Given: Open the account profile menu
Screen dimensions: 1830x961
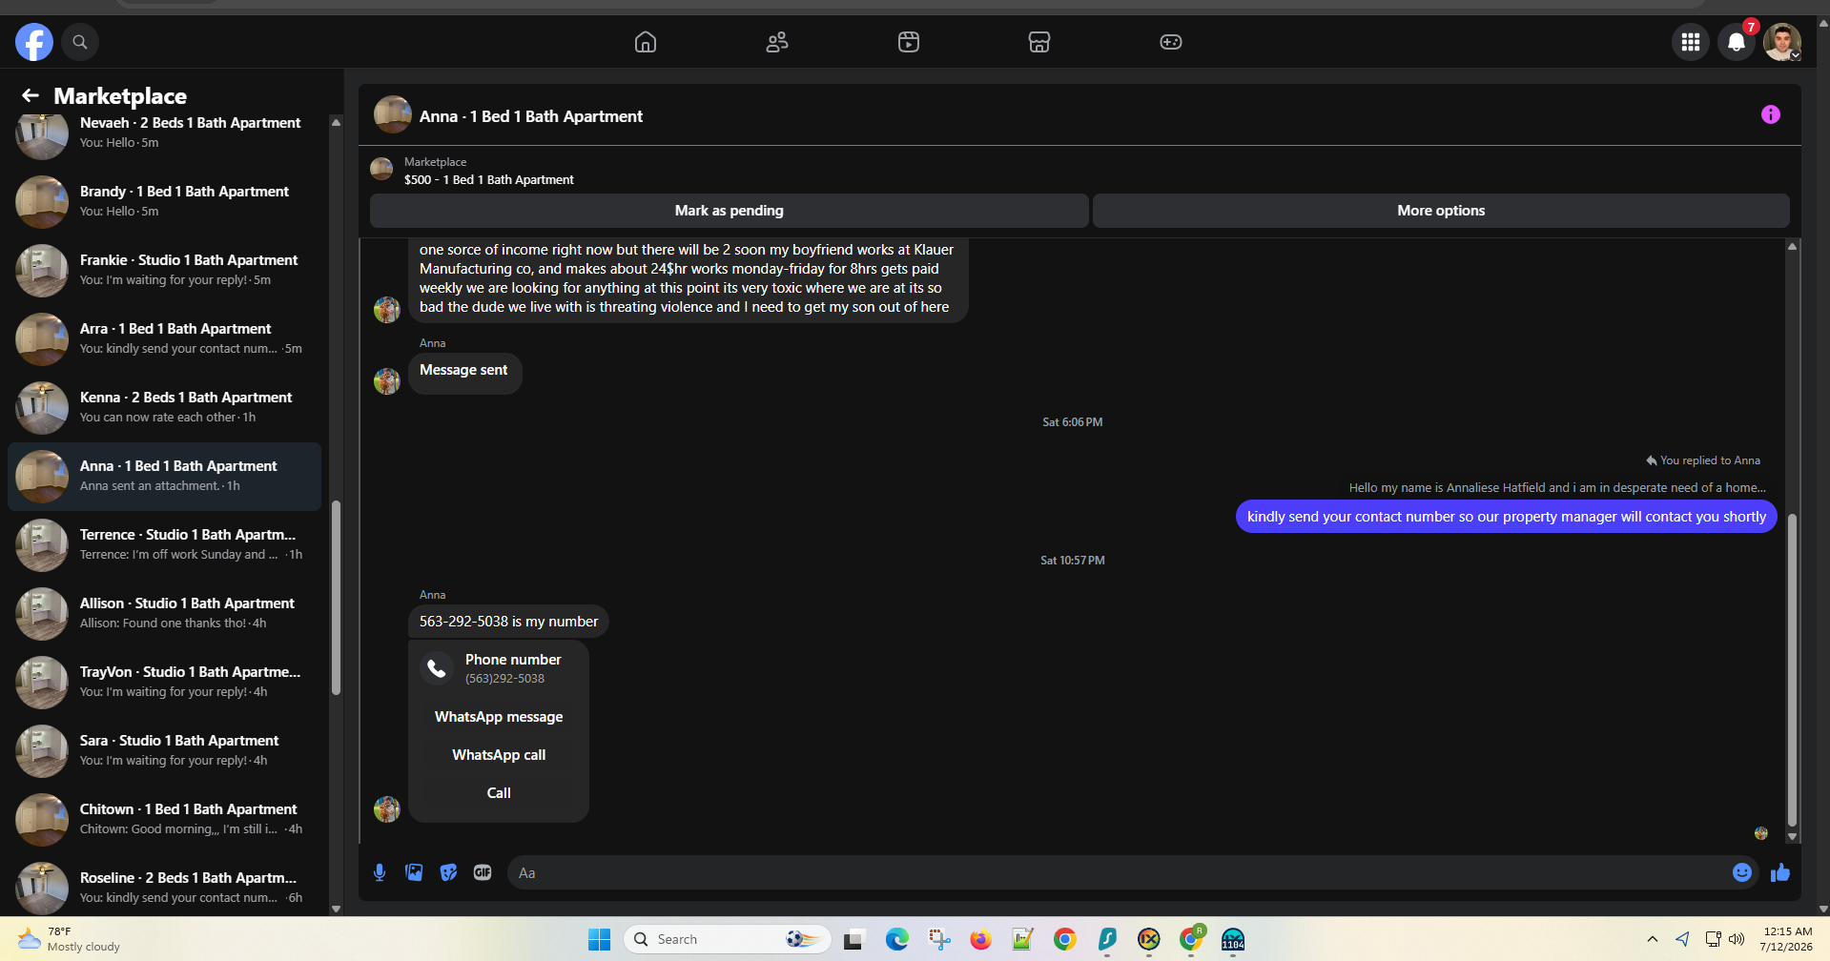Looking at the screenshot, I should pyautogui.click(x=1781, y=42).
